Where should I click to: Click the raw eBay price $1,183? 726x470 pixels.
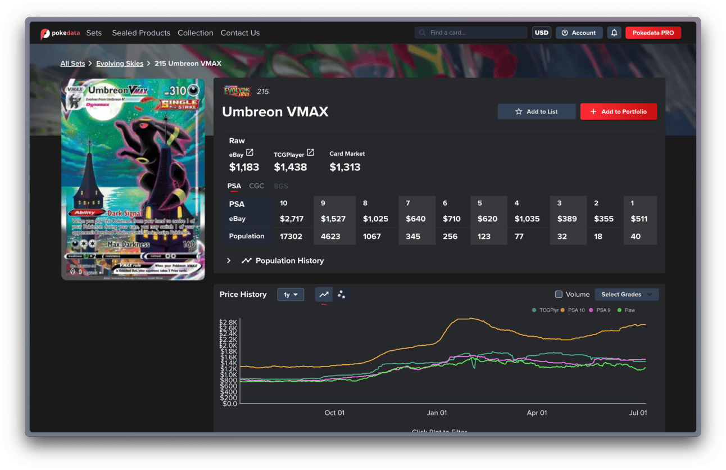[244, 167]
